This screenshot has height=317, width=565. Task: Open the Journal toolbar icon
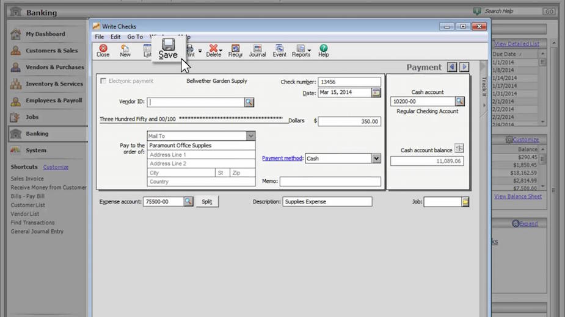(257, 51)
